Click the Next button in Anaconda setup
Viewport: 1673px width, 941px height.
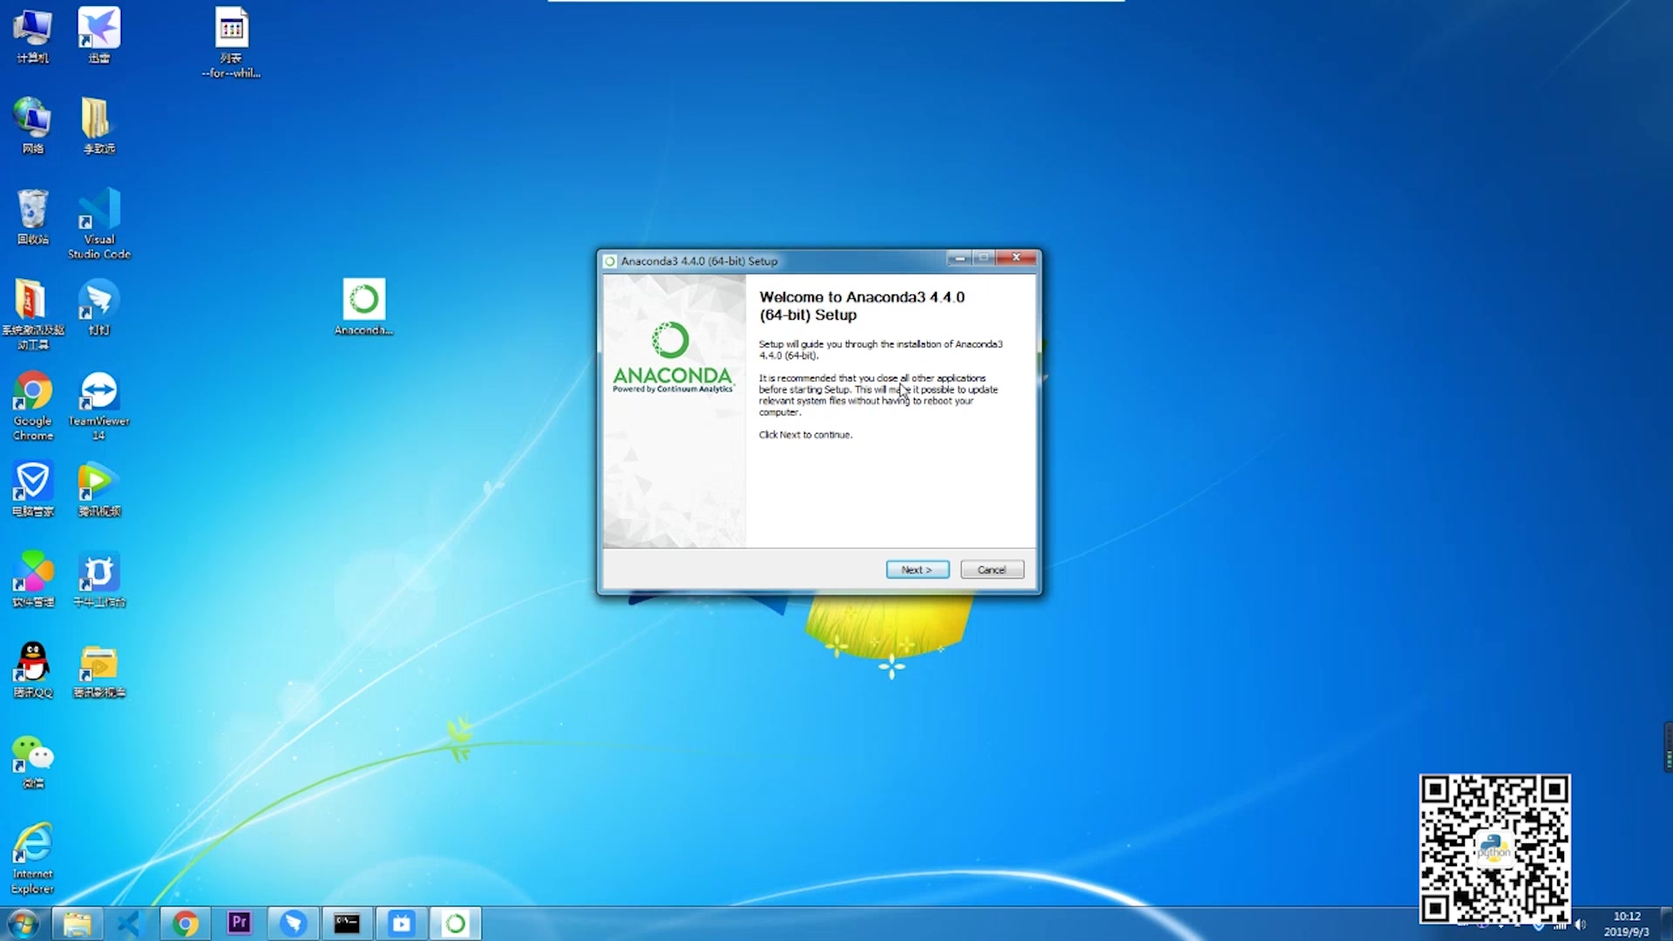[x=917, y=570]
